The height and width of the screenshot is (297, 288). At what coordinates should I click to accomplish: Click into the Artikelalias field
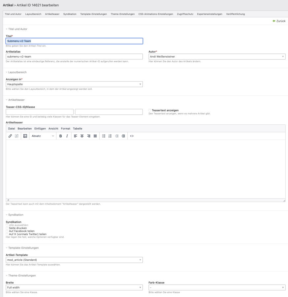(74, 57)
